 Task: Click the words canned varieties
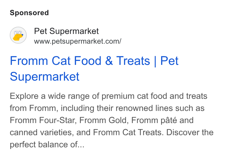click(42, 132)
